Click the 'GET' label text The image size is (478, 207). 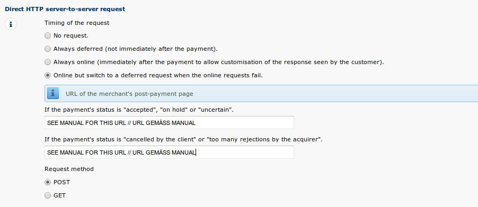click(x=59, y=195)
